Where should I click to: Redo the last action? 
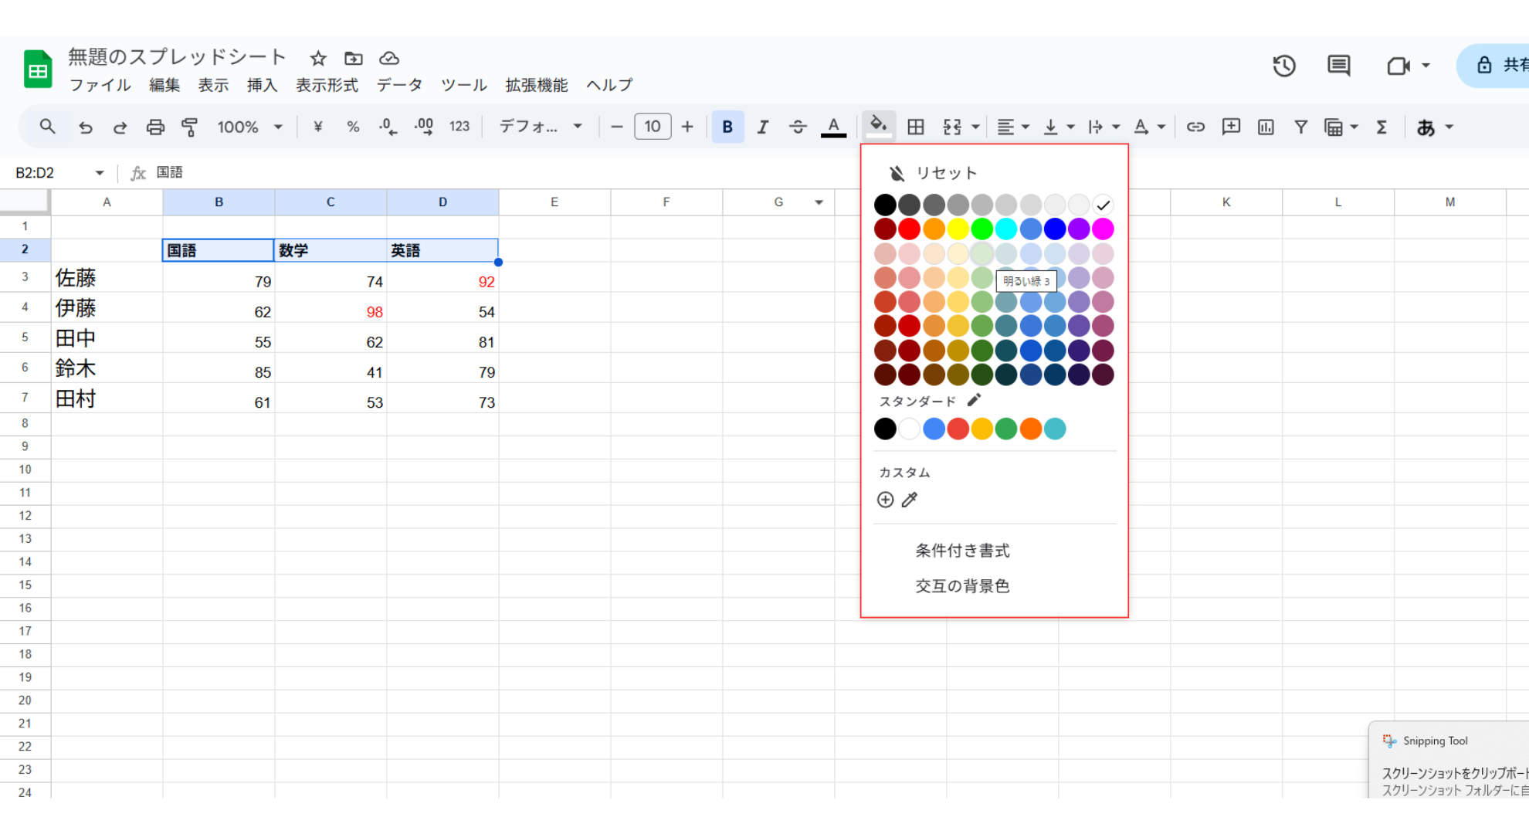[120, 127]
